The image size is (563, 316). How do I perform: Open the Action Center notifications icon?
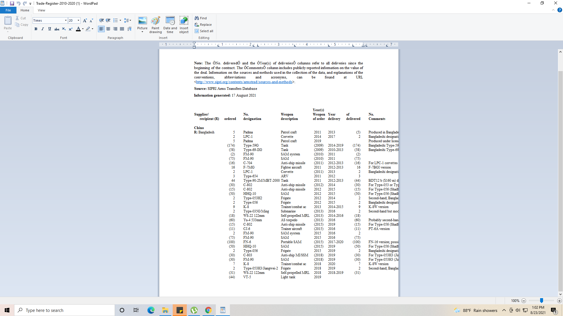(x=554, y=310)
